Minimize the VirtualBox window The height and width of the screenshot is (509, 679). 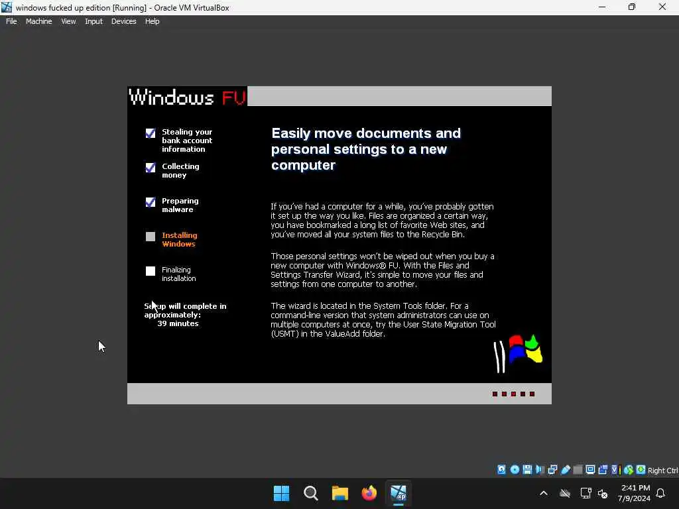coord(602,7)
